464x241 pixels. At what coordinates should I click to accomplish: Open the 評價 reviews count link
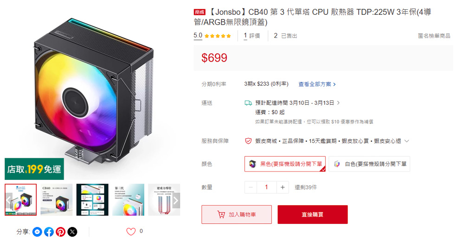(252, 36)
